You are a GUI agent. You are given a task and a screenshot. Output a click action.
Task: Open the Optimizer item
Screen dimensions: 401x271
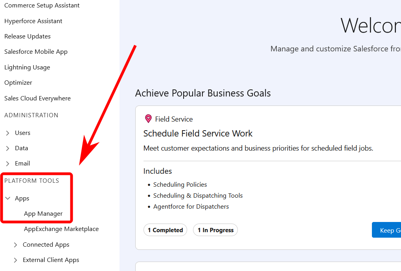tap(18, 83)
